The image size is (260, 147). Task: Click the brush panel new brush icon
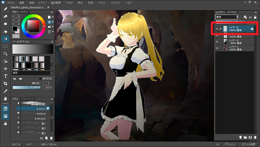tap(46, 138)
